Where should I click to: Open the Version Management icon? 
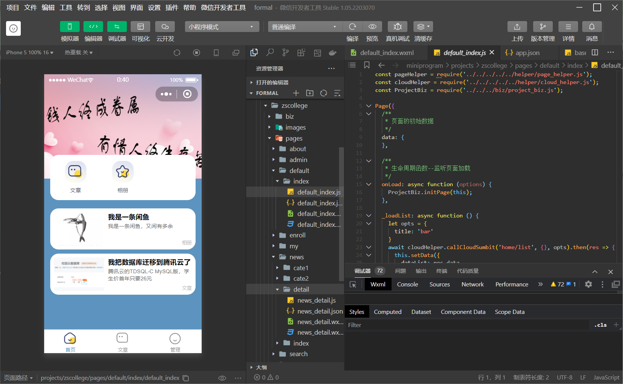point(543,27)
